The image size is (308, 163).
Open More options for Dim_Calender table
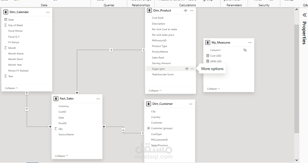48,12
